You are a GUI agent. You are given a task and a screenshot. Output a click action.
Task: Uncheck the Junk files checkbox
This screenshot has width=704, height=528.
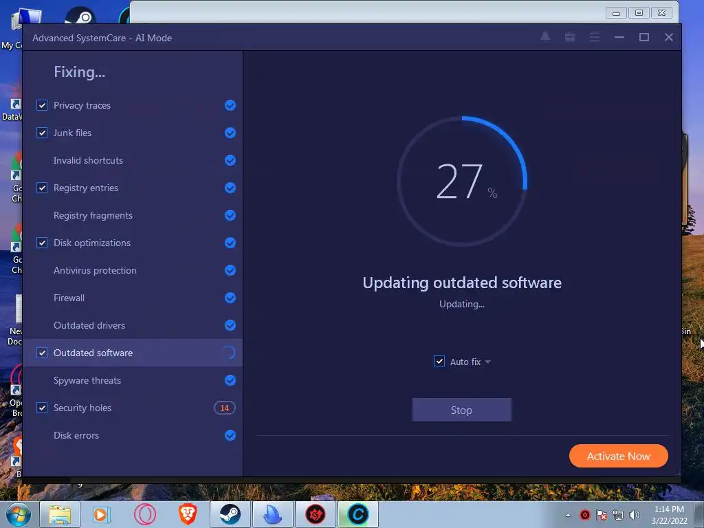tap(42, 133)
